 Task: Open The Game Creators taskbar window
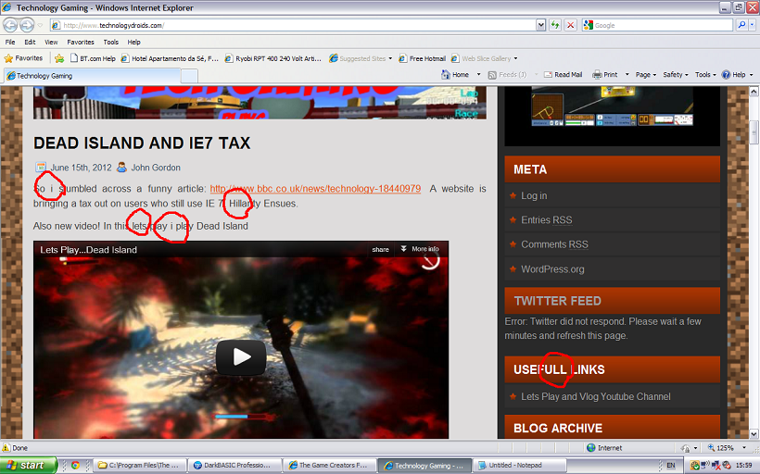pos(329,466)
